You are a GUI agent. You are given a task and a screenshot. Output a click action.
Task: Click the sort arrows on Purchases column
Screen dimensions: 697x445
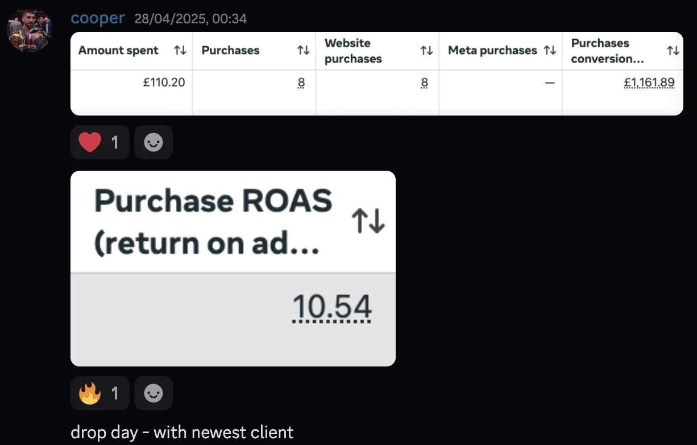pyautogui.click(x=303, y=50)
